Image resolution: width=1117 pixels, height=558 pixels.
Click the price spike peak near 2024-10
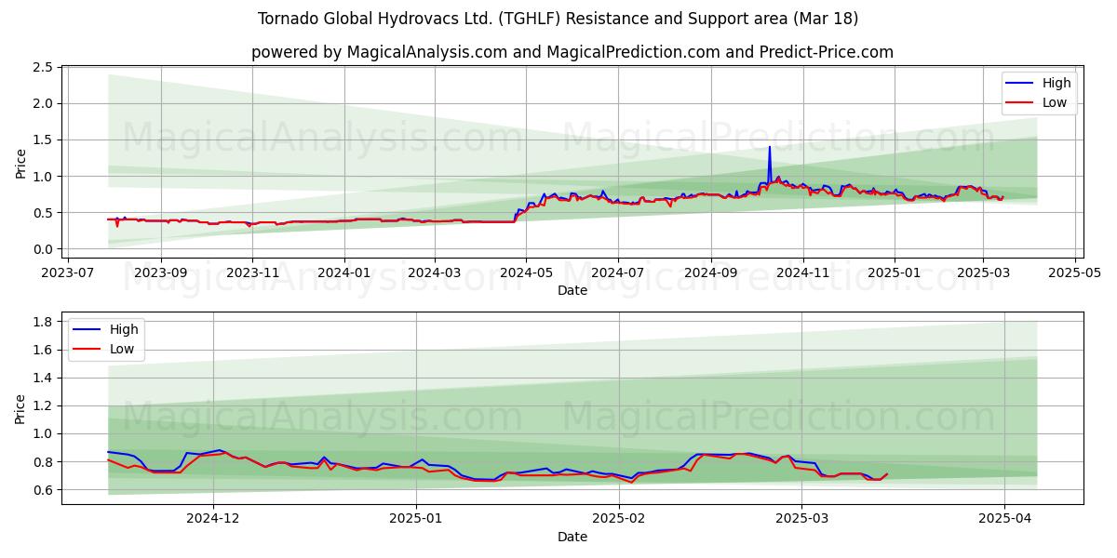[x=769, y=147]
